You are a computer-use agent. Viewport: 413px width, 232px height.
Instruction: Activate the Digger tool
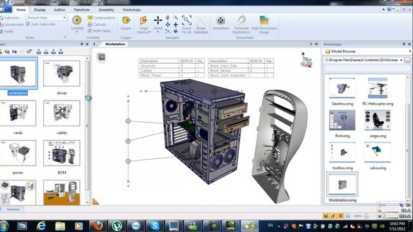(x=126, y=23)
